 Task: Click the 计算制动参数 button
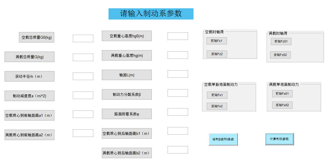coord(279,139)
